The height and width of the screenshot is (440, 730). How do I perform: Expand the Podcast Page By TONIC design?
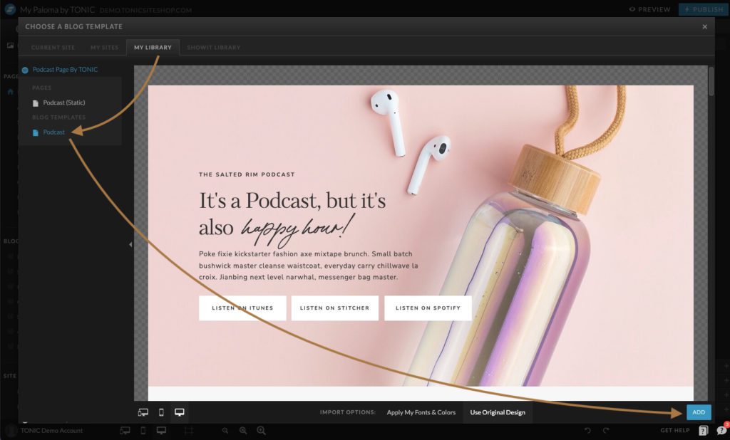click(65, 70)
